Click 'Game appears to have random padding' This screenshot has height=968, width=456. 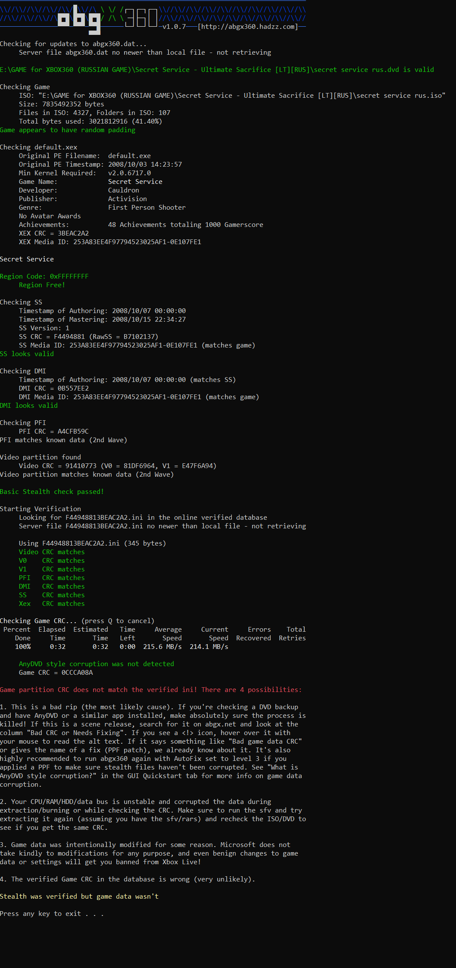click(x=68, y=130)
